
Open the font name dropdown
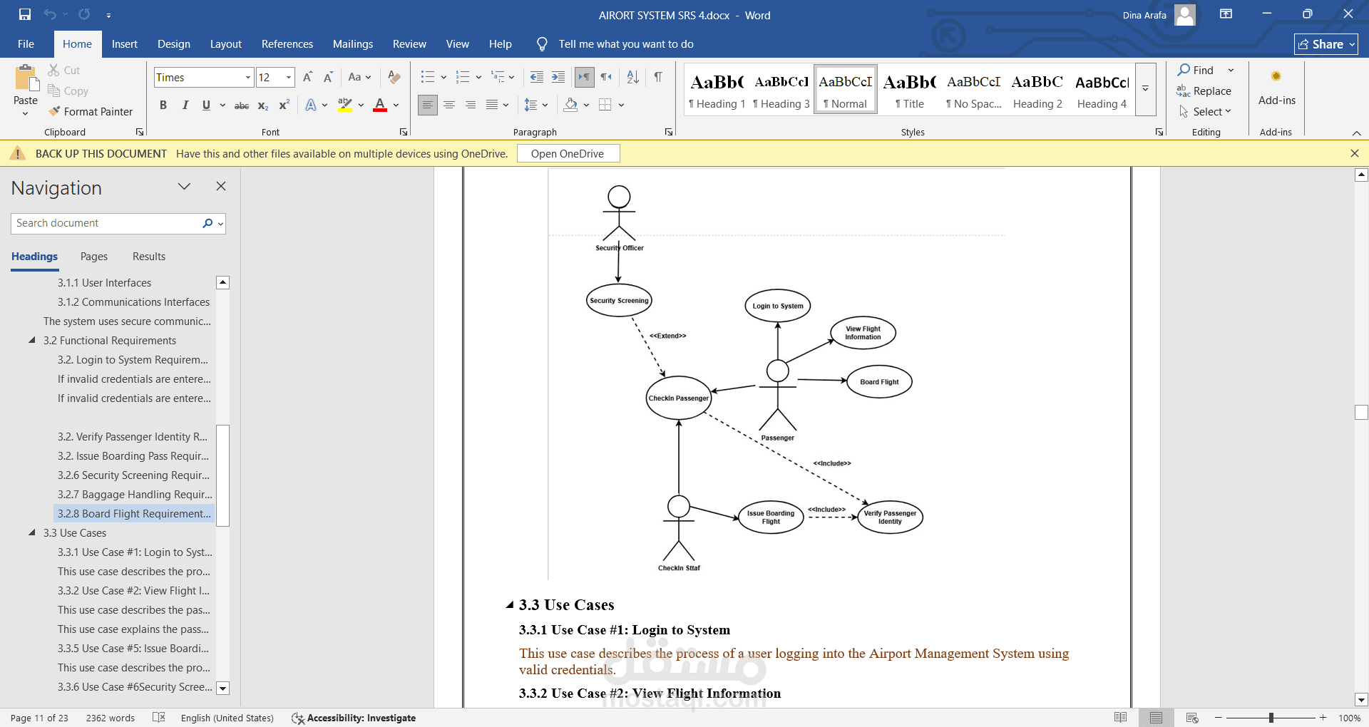coord(247,77)
